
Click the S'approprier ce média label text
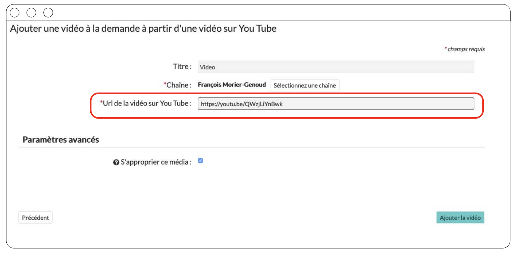[x=156, y=162]
